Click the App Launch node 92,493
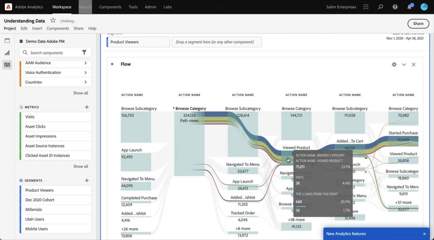The width and height of the screenshot is (434, 240). pos(136,162)
